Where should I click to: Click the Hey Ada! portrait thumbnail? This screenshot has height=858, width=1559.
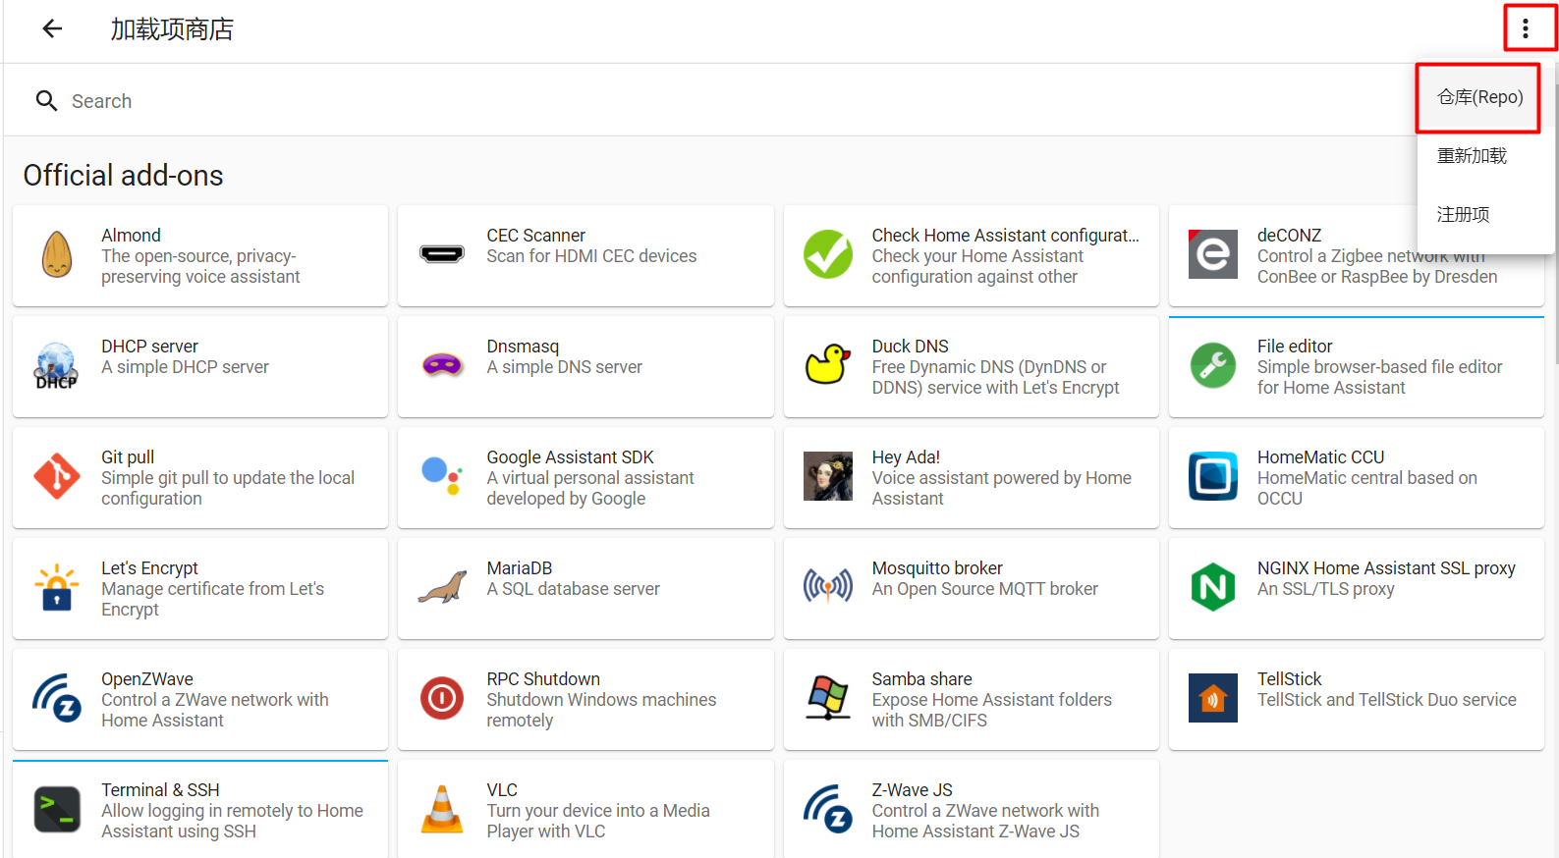pos(828,477)
